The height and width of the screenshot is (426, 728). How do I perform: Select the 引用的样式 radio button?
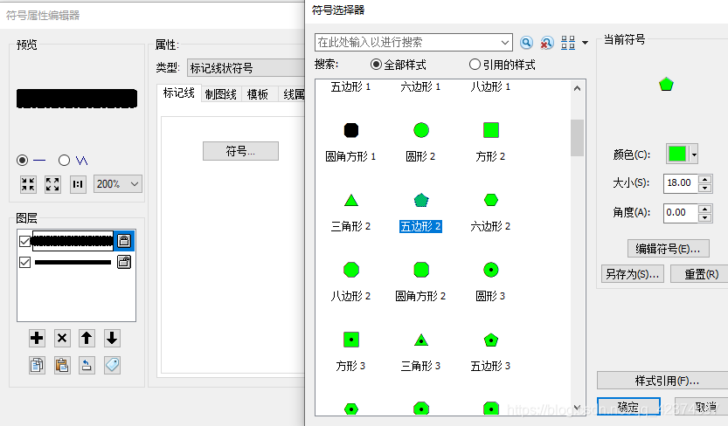pos(475,65)
